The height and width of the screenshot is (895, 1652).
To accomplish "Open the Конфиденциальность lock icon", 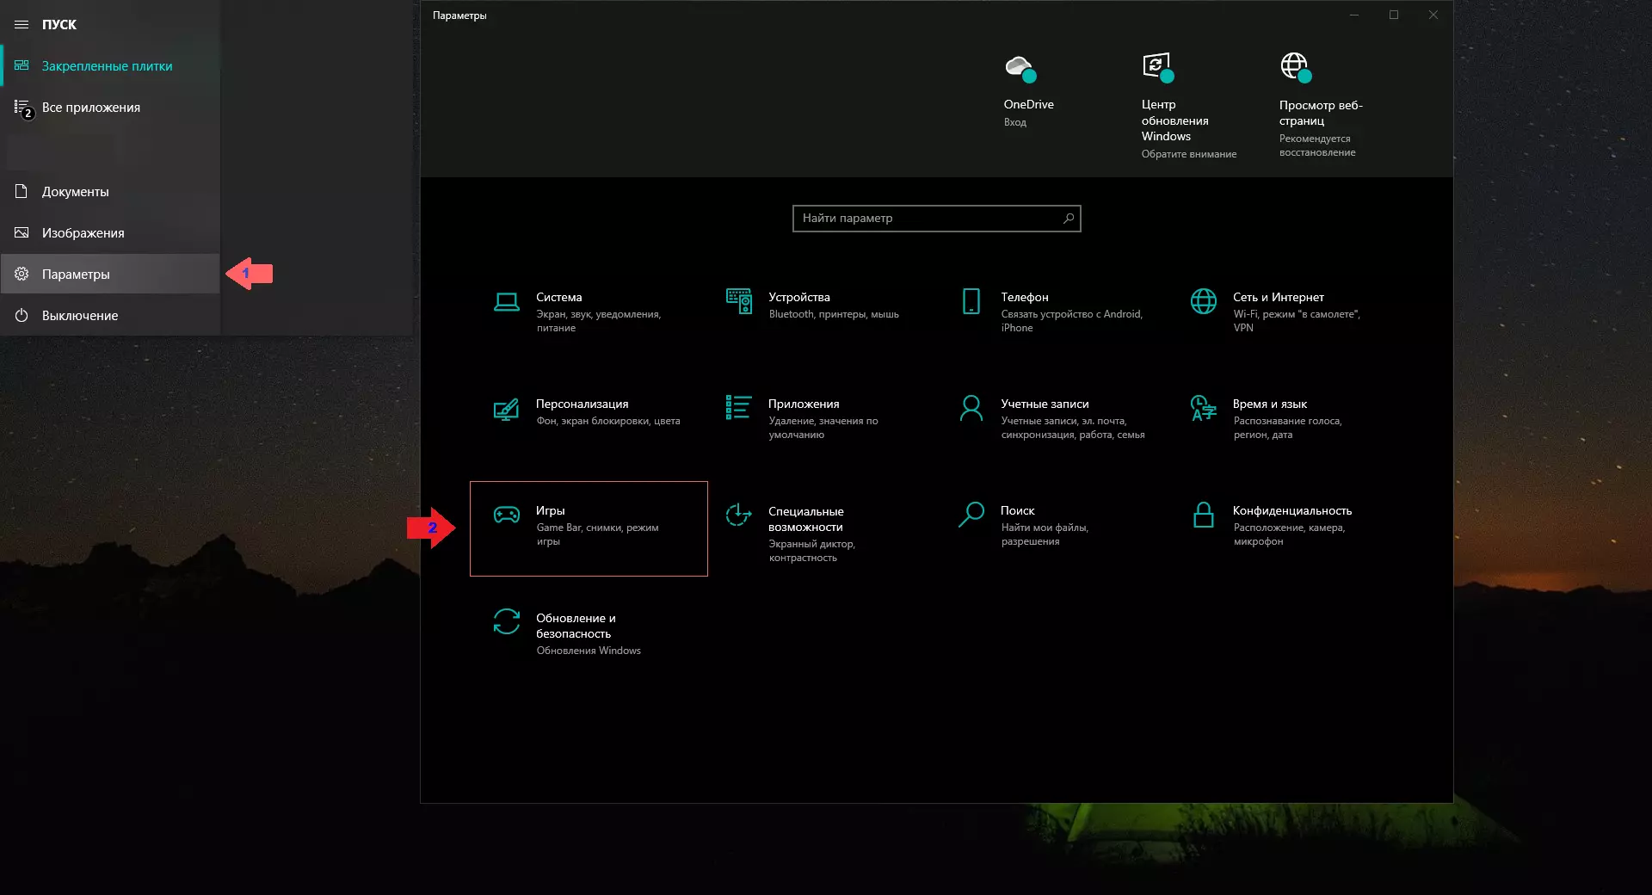I will [1204, 515].
